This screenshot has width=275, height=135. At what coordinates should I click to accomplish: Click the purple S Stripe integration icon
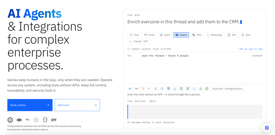point(155,89)
